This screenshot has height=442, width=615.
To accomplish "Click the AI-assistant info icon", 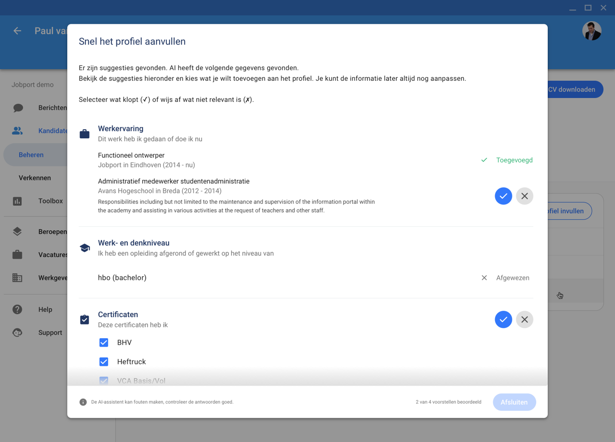I will [x=83, y=402].
